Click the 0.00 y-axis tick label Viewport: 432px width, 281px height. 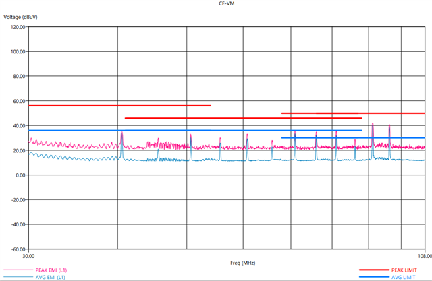[x=20, y=175]
